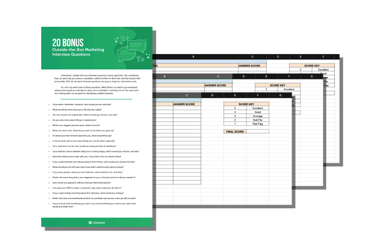Screen dimensions: 383x248
Task: Click the "Good" cell in front spreadsheet
Action: [x=258, y=112]
